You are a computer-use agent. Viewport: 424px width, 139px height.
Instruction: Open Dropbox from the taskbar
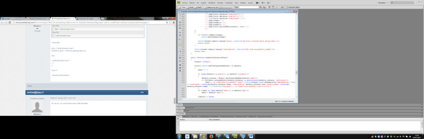(x=187, y=137)
